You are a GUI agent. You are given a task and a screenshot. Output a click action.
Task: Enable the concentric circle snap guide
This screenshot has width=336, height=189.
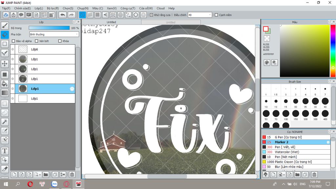(x=121, y=15)
